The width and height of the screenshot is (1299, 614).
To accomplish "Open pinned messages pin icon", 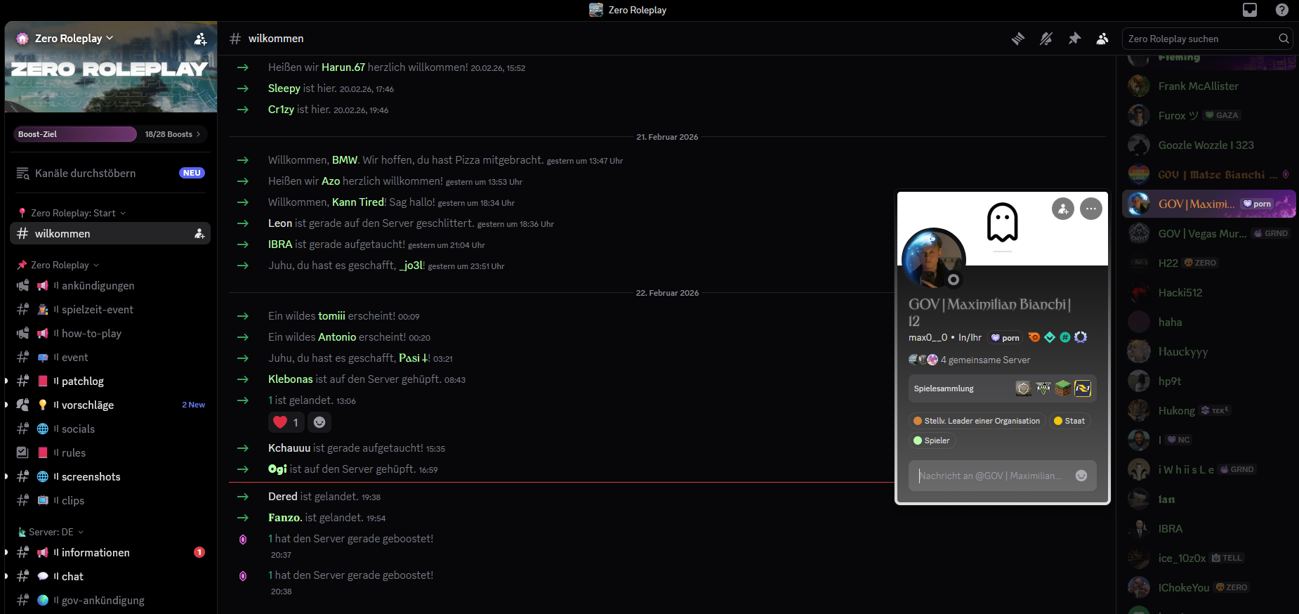I will click(1074, 39).
